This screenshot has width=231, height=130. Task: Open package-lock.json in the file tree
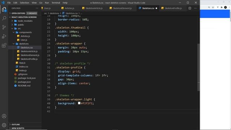(25, 78)
